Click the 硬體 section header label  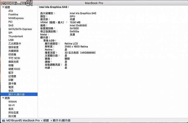tap(7, 7)
